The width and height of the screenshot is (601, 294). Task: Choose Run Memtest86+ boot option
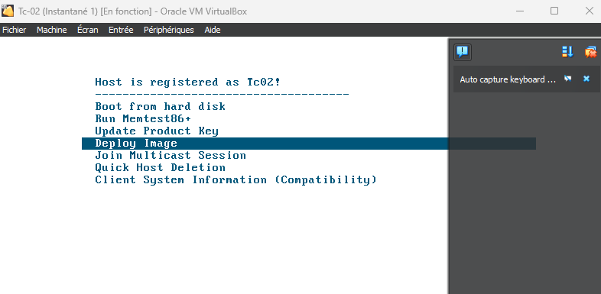[x=143, y=118]
